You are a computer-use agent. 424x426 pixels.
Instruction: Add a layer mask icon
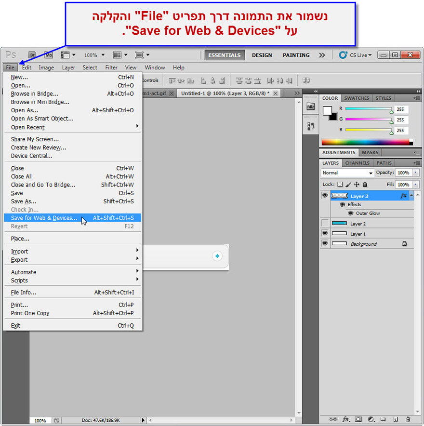[358, 419]
